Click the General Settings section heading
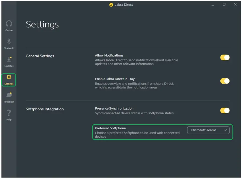 [x=40, y=56]
